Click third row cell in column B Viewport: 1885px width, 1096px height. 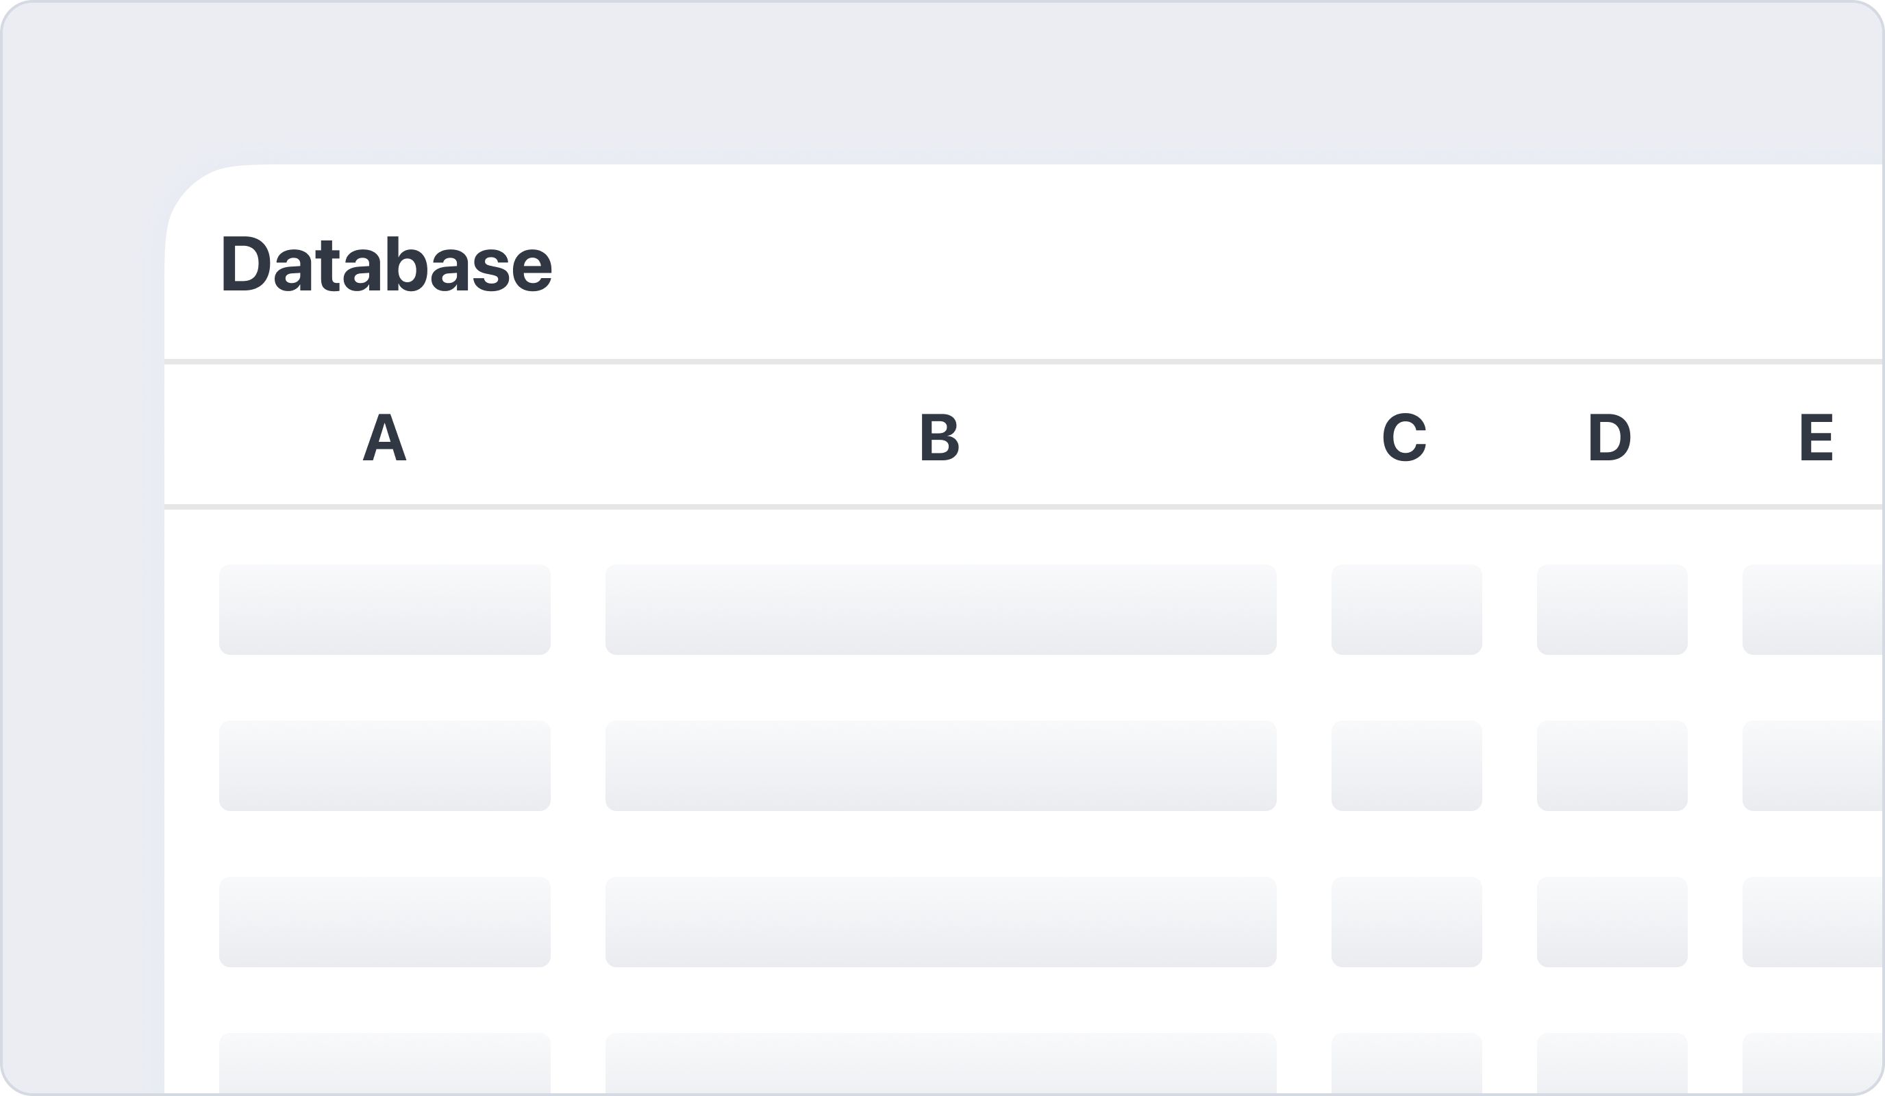[x=940, y=922]
